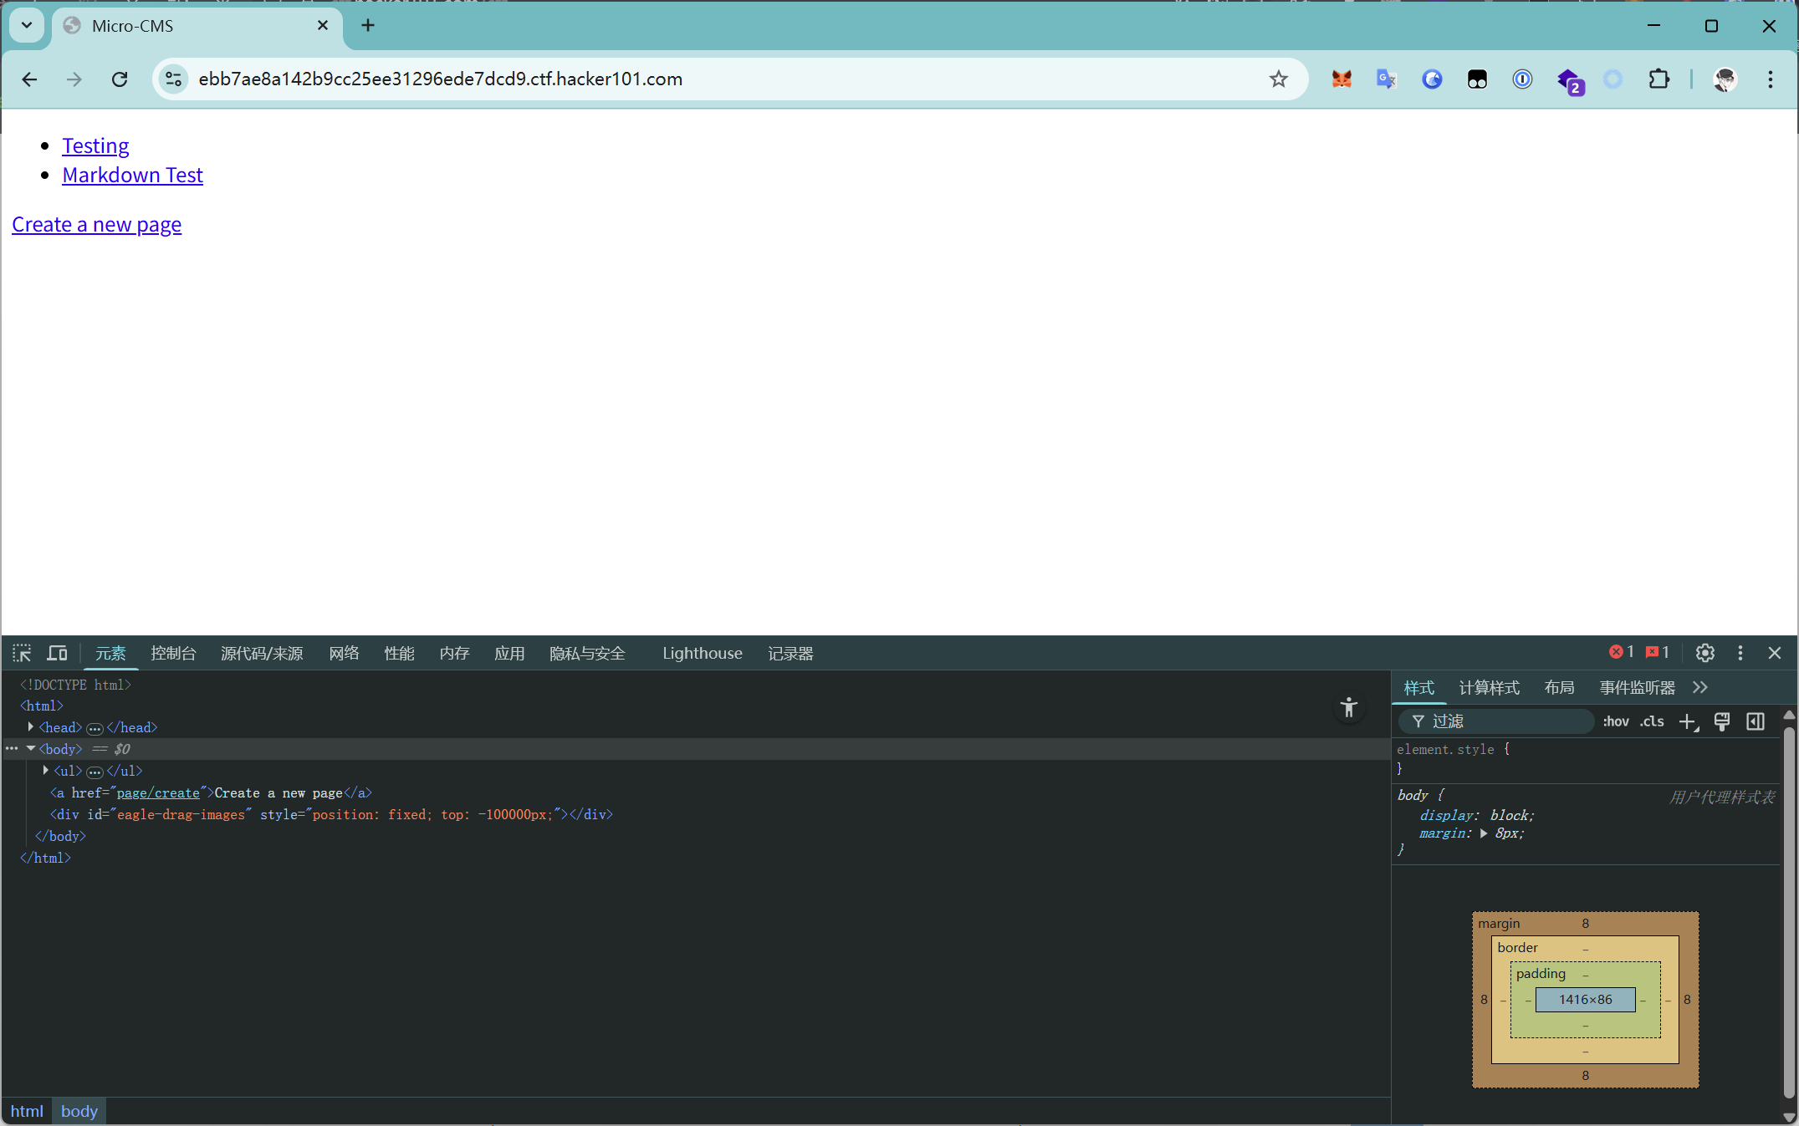The height and width of the screenshot is (1126, 1799).
Task: Open the blue crescent extension icon
Action: click(x=1433, y=79)
